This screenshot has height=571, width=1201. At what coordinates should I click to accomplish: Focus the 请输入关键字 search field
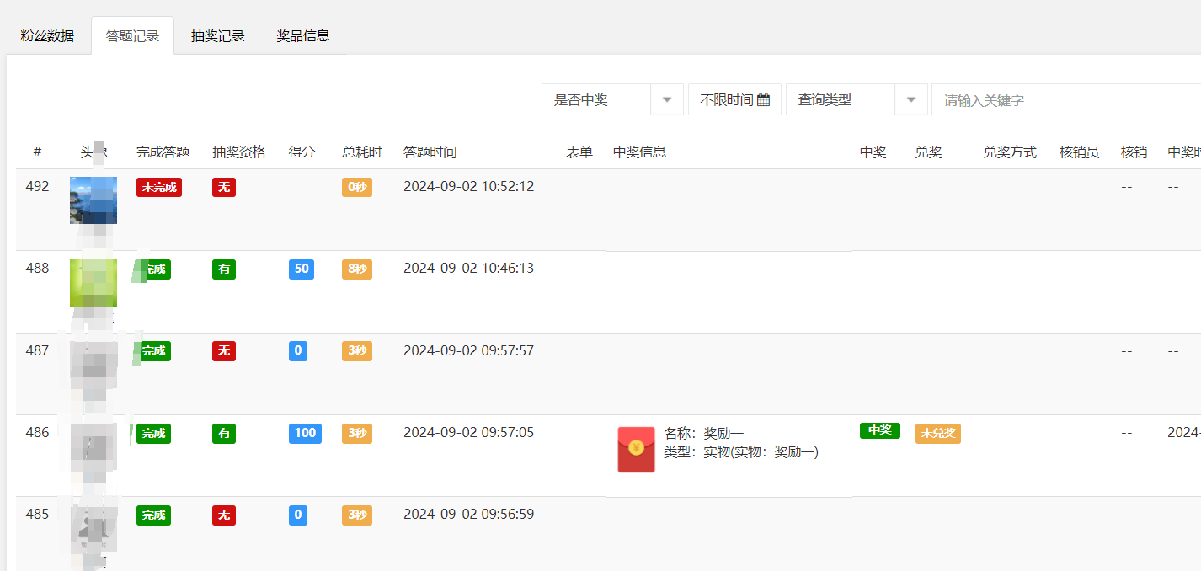point(1066,99)
